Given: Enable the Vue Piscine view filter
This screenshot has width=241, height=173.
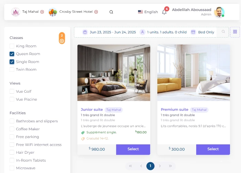Looking at the screenshot, I should point(12,99).
